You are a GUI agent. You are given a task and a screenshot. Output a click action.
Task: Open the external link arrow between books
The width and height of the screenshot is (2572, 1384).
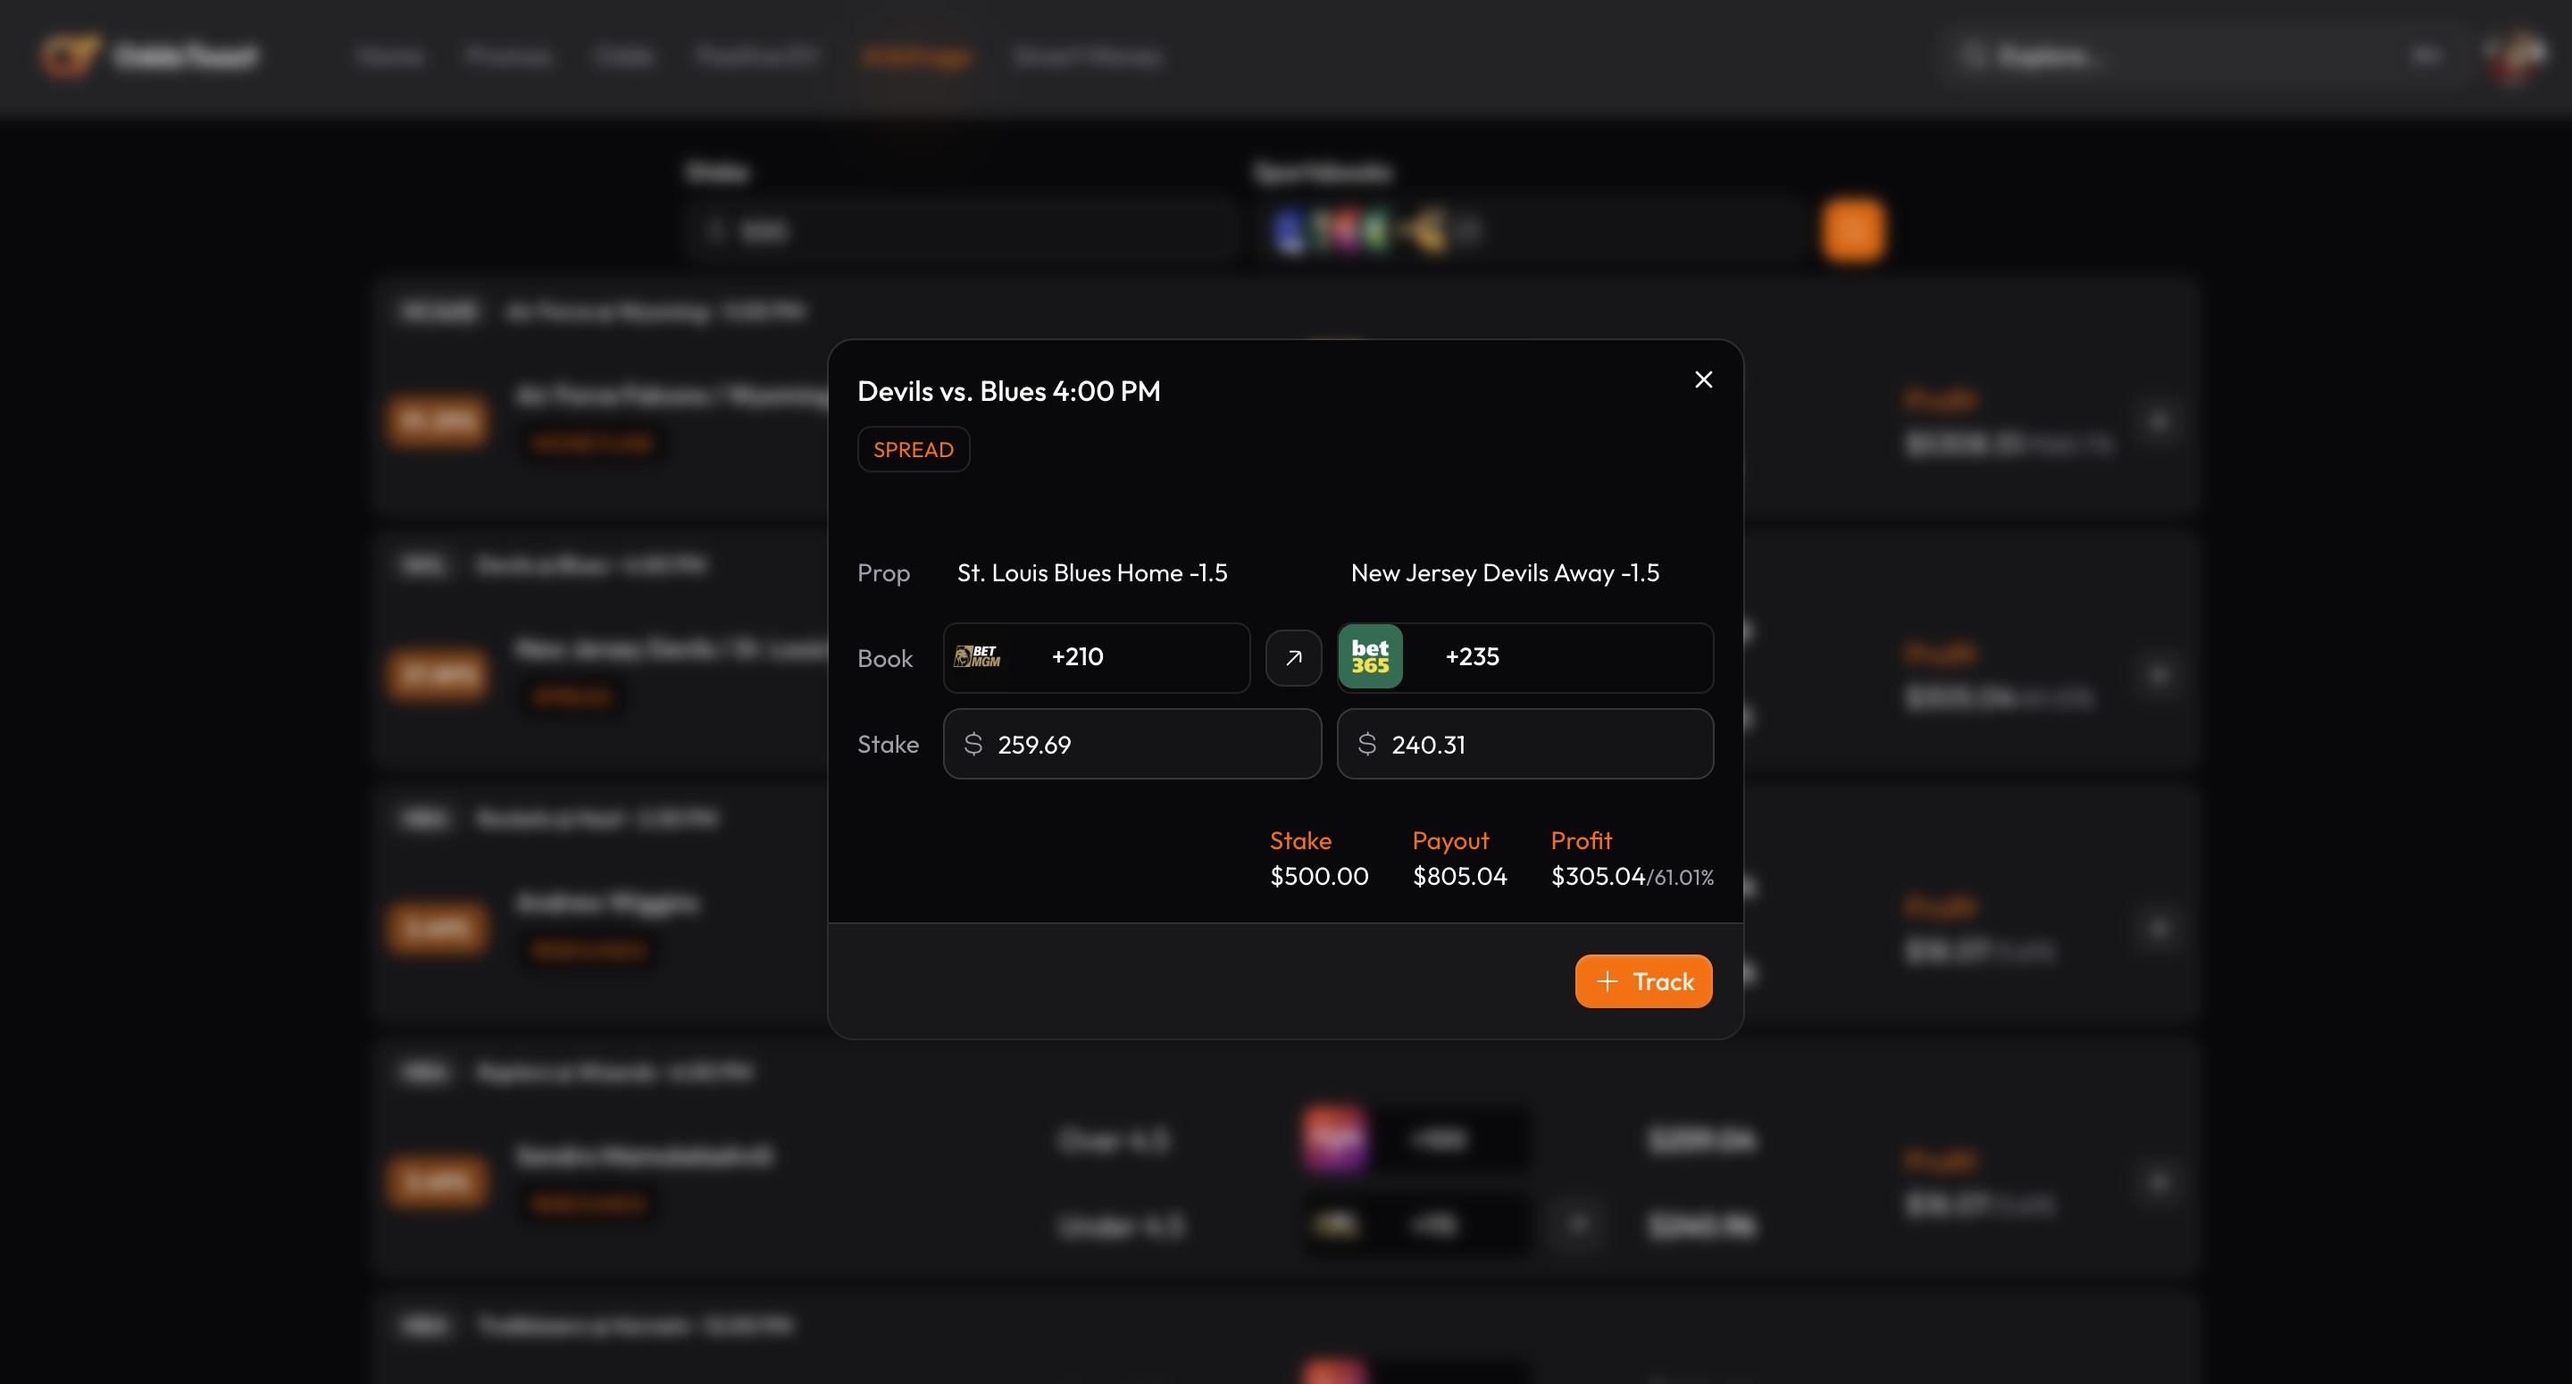click(x=1293, y=658)
